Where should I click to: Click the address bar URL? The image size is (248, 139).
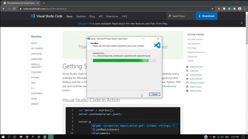click(45, 8)
